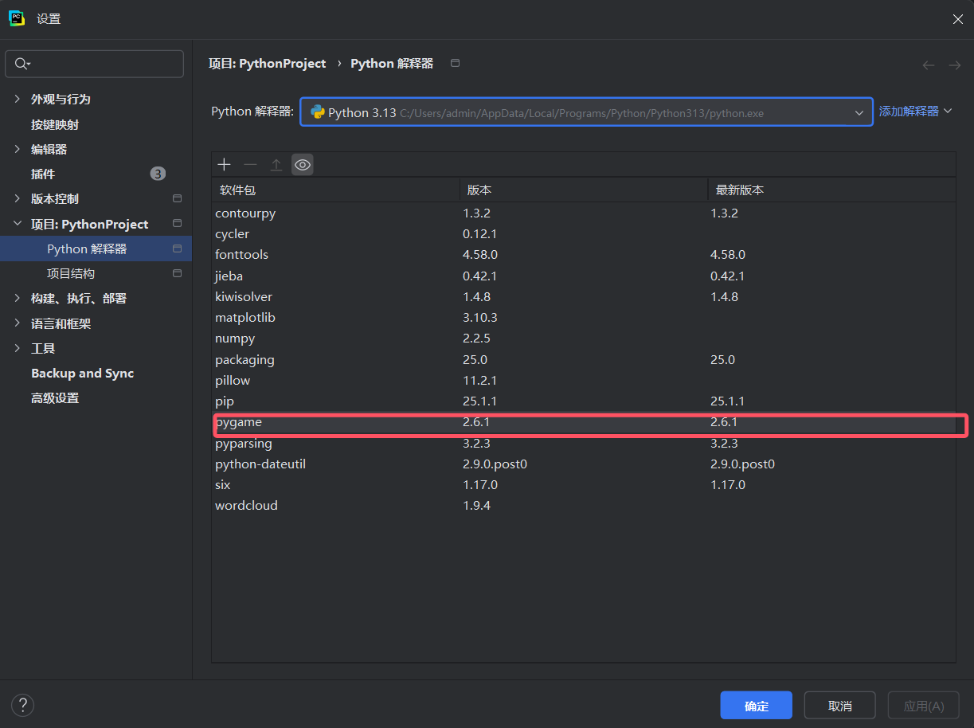Click latest version 2.9.0.post0 cell
Screen dimensions: 974x728
pyautogui.click(x=742, y=464)
